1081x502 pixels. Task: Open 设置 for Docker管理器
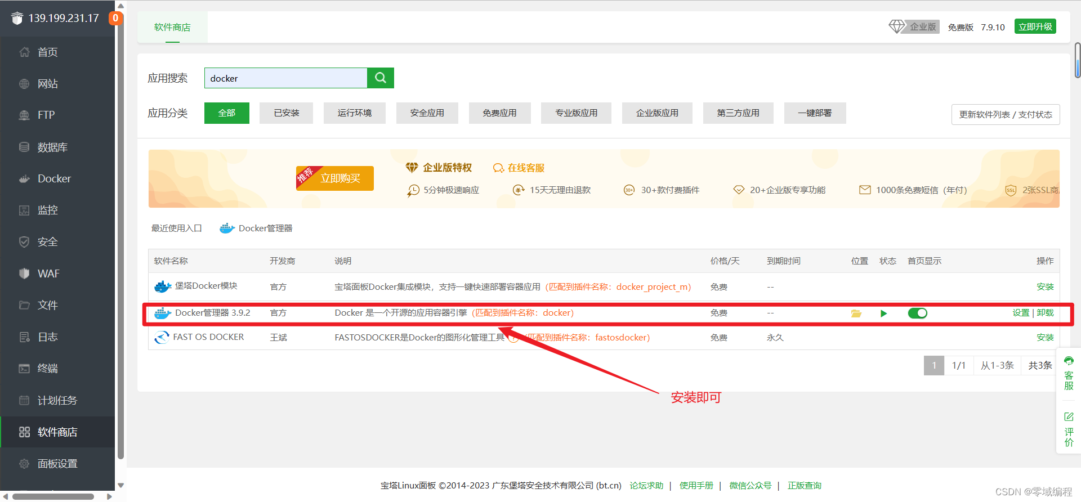tap(1021, 313)
